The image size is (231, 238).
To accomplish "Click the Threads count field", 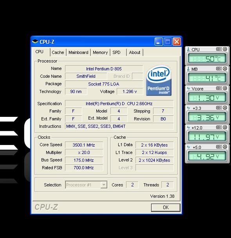I will click(x=168, y=185).
